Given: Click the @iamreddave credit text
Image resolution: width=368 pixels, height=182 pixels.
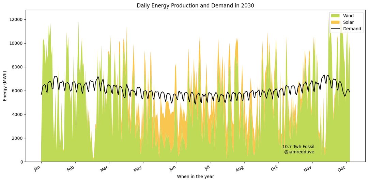Looking at the screenshot, I should pos(299,152).
